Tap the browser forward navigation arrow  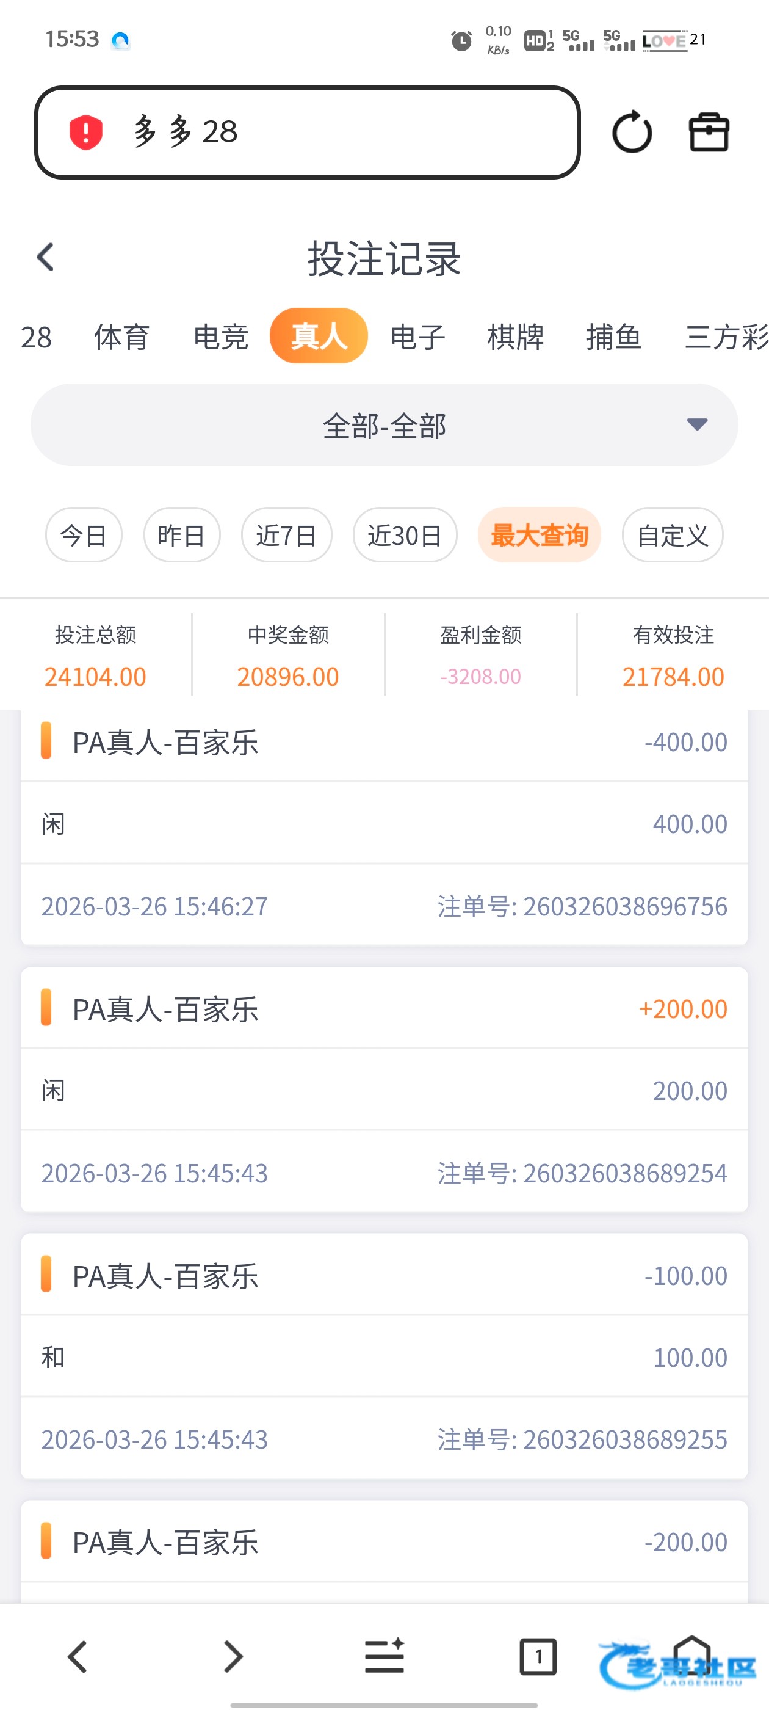[233, 1656]
